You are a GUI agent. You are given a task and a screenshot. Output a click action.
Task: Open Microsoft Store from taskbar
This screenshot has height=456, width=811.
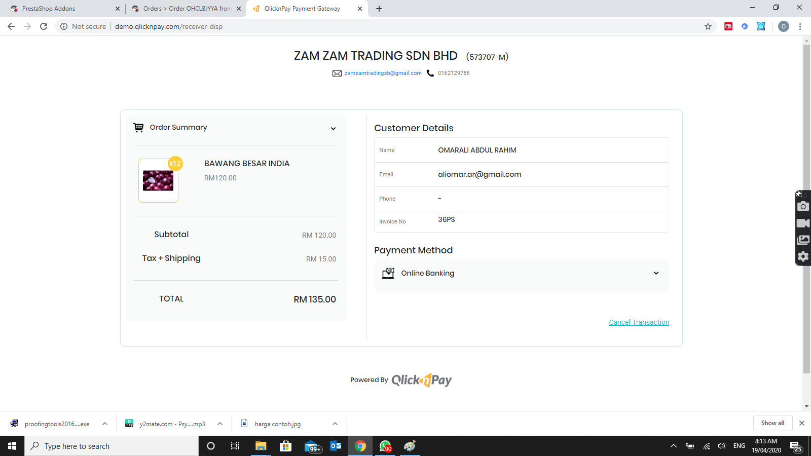point(285,446)
